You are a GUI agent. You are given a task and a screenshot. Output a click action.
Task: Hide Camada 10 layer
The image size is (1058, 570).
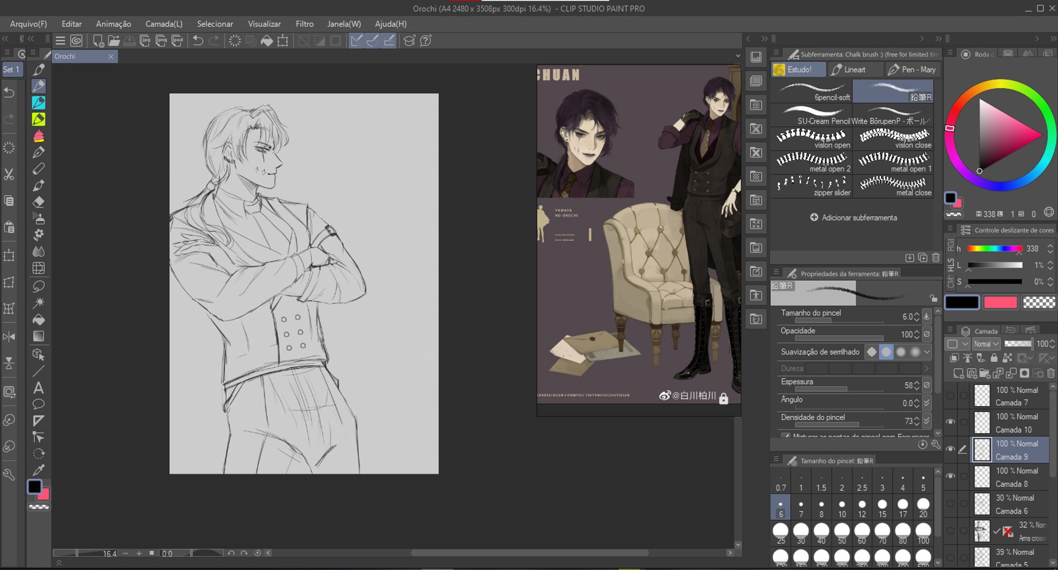951,422
